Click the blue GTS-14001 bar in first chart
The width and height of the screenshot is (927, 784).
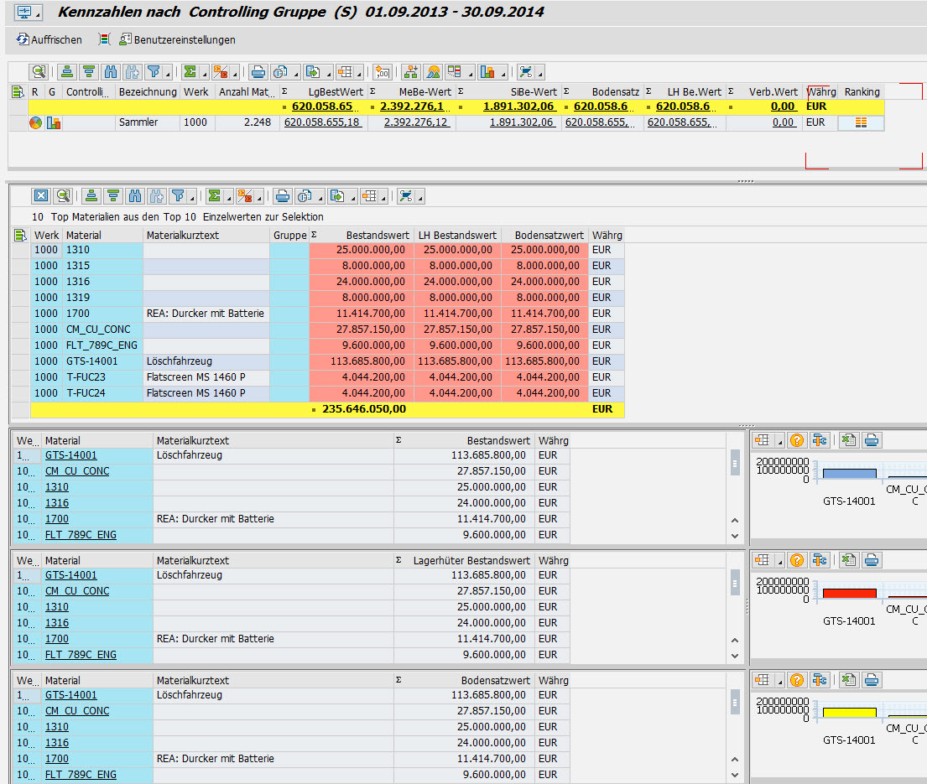point(849,473)
